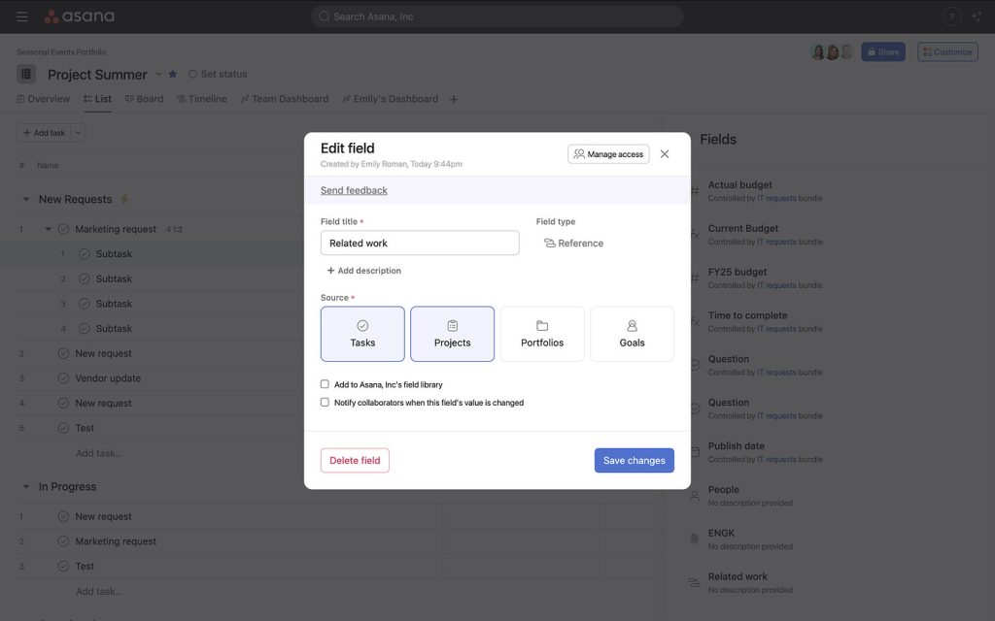Enable Add to Asana, Inc's field library
Image resolution: width=995 pixels, height=621 pixels.
coord(325,383)
